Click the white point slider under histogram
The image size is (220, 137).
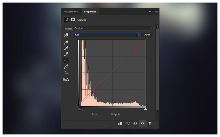tap(145, 109)
